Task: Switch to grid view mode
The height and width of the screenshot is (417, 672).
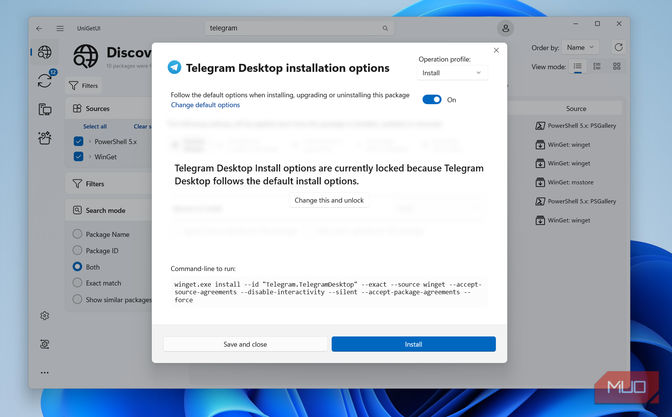Action: click(616, 66)
